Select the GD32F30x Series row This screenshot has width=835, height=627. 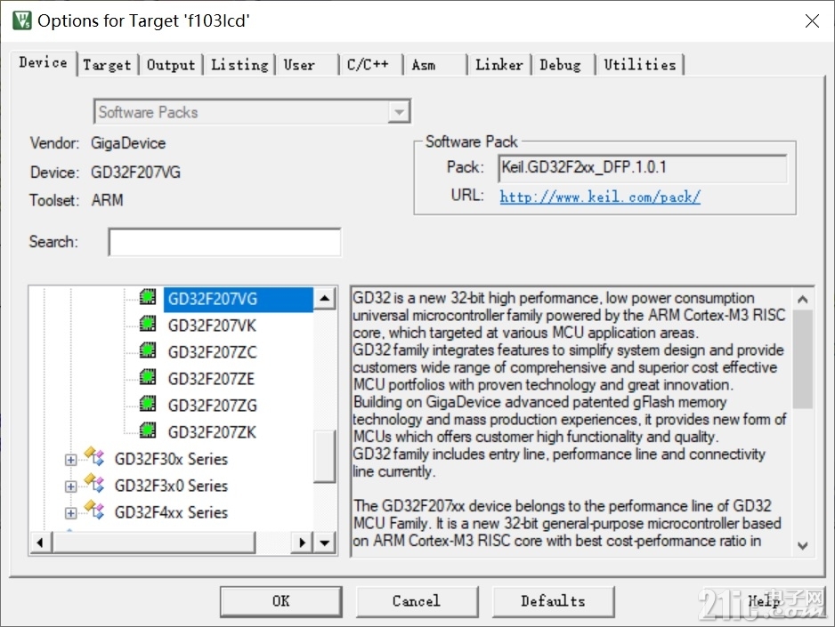pos(171,459)
